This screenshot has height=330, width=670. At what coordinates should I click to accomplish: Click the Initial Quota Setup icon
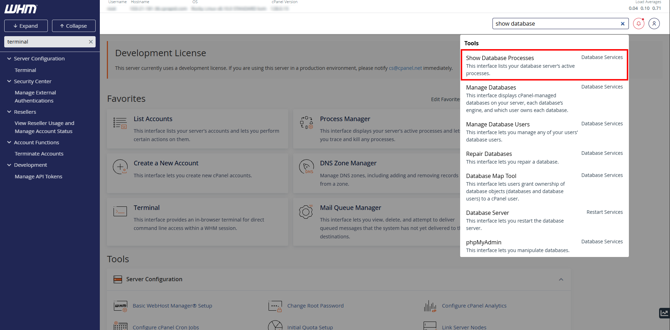click(275, 325)
